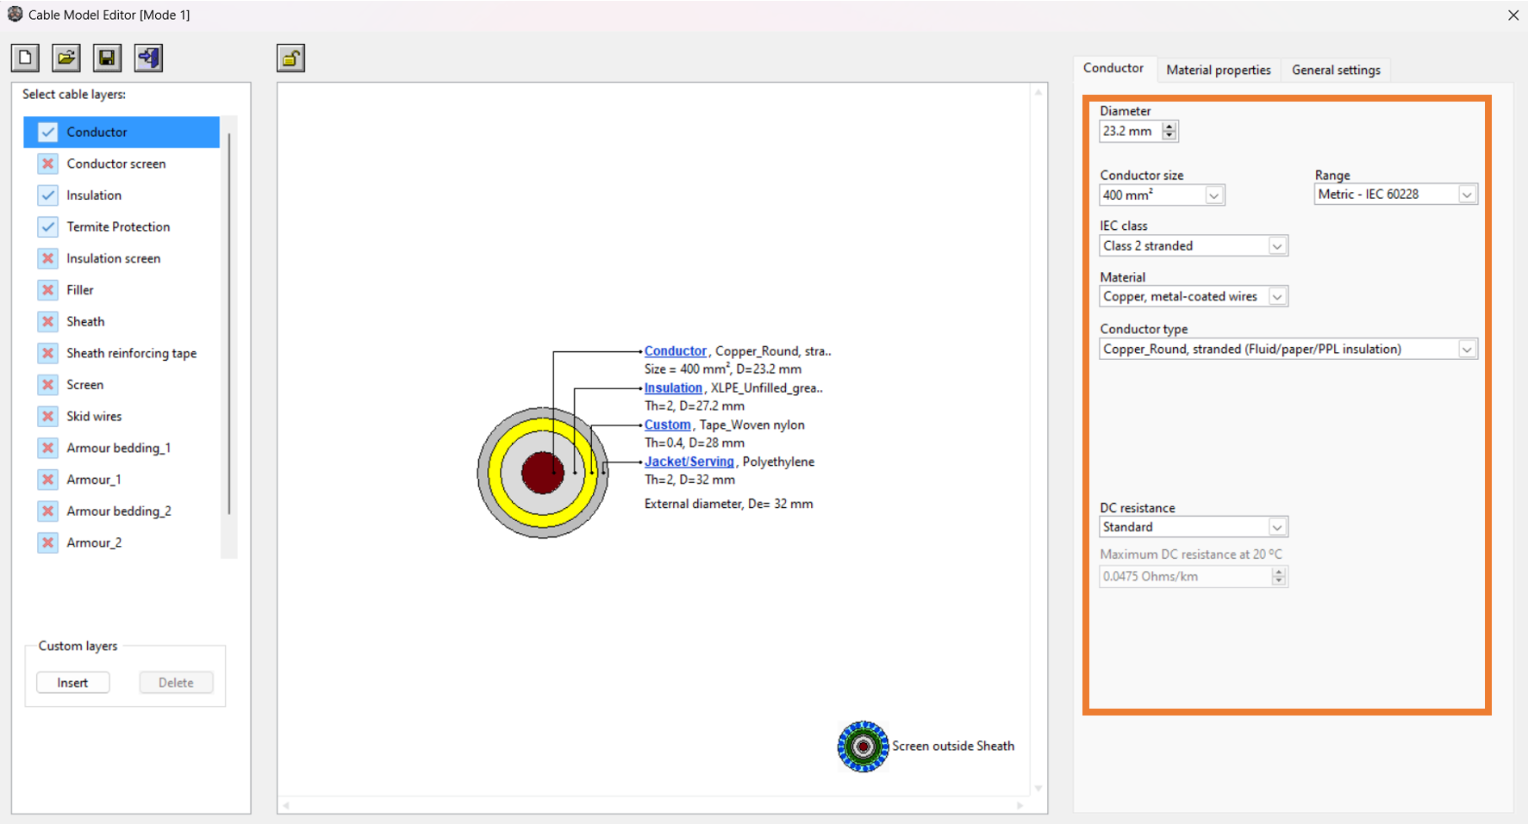Image resolution: width=1528 pixels, height=824 pixels.
Task: Expand the IEC class dropdown
Action: coord(1276,246)
